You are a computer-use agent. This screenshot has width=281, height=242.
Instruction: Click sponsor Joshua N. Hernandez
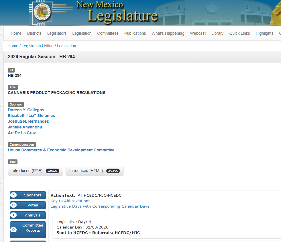click(28, 121)
